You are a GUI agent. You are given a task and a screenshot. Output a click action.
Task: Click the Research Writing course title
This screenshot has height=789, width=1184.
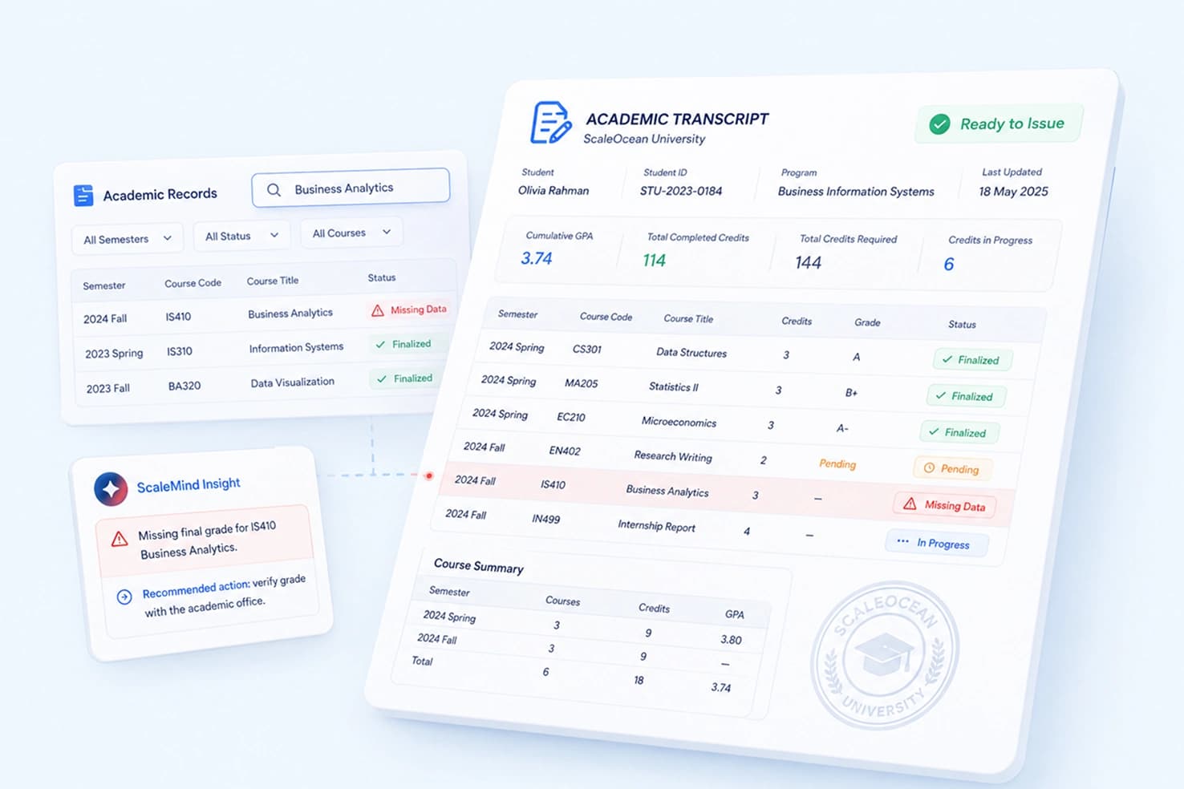(673, 456)
